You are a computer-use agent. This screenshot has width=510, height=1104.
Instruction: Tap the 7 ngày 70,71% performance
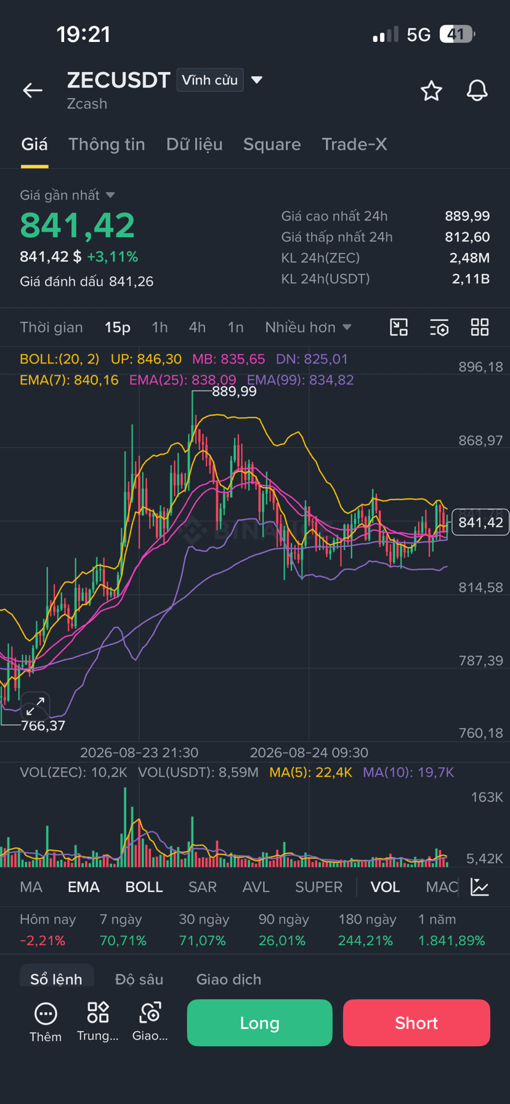tap(123, 930)
